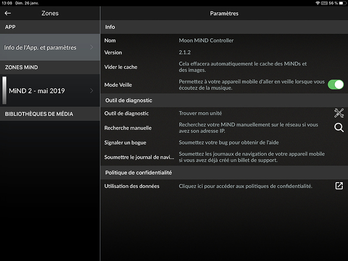Select the MiND 2 - mai 2019 zone
The height and width of the screenshot is (261, 348).
[50, 90]
